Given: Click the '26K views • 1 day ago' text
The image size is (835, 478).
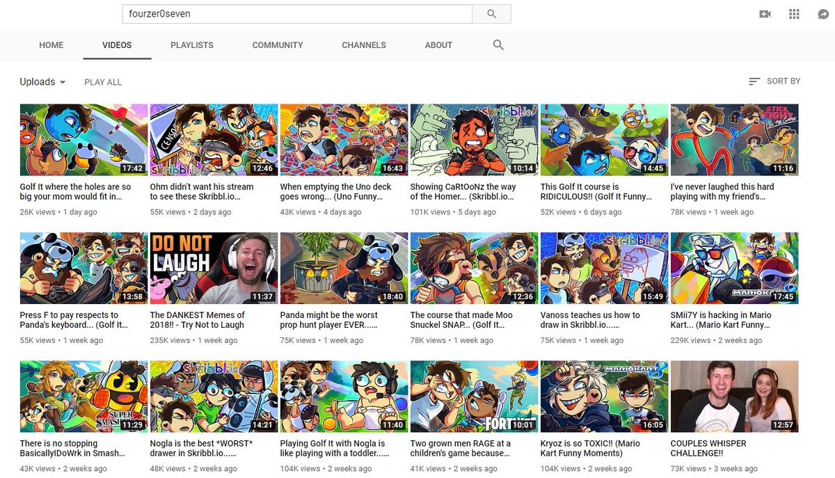Looking at the screenshot, I should click(x=58, y=212).
